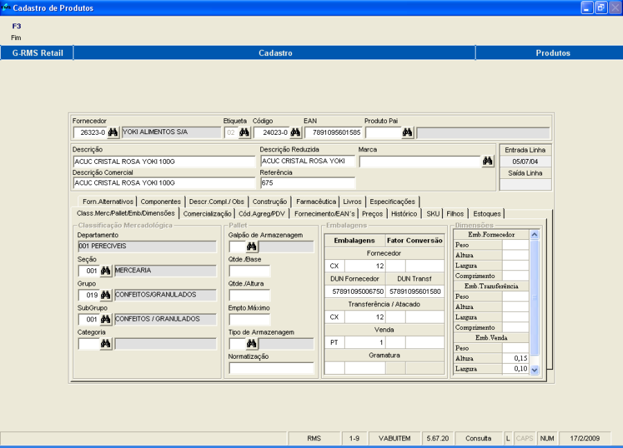Switch to Comercialização tab
Image resolution: width=623 pixels, height=448 pixels.
[207, 214]
